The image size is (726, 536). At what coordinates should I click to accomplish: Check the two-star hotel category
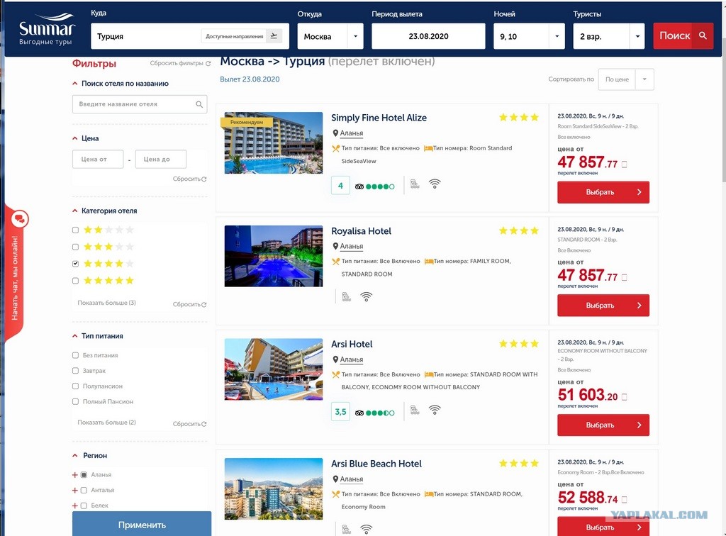click(x=75, y=230)
